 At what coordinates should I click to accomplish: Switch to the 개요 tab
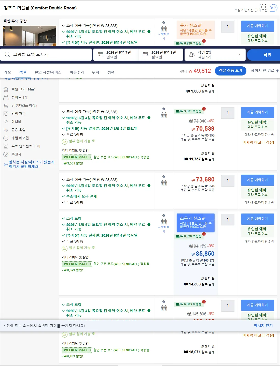point(8,72)
